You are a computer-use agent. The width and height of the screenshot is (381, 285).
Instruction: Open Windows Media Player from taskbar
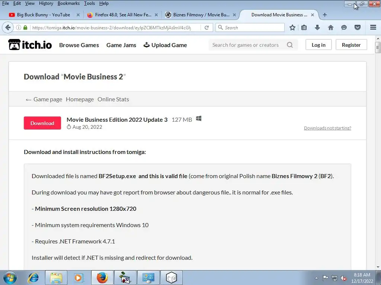79,278
